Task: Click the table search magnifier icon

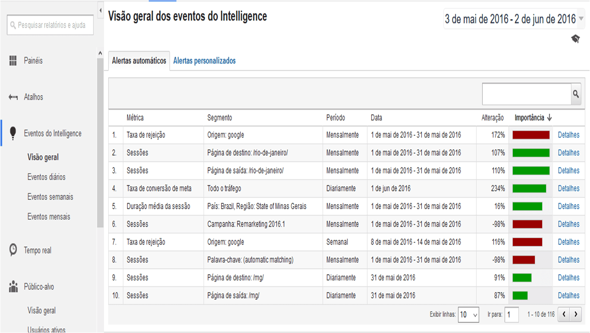Action: [575, 94]
